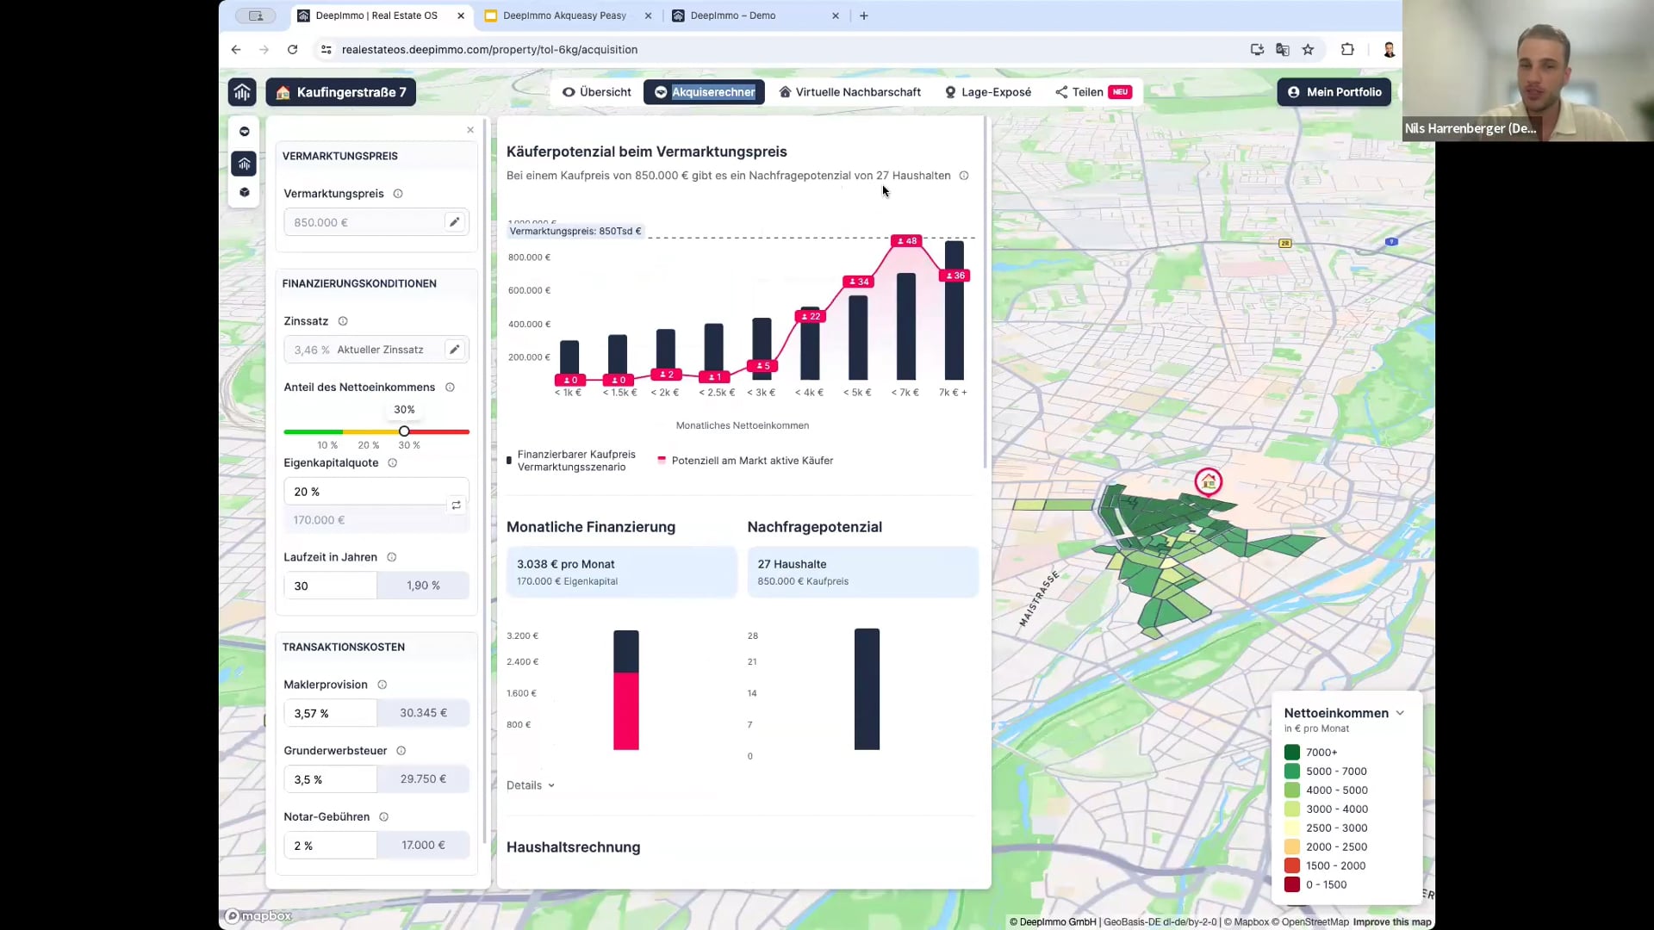This screenshot has height=930, width=1654.
Task: Open the Lage-Exposé tab
Action: 988,92
